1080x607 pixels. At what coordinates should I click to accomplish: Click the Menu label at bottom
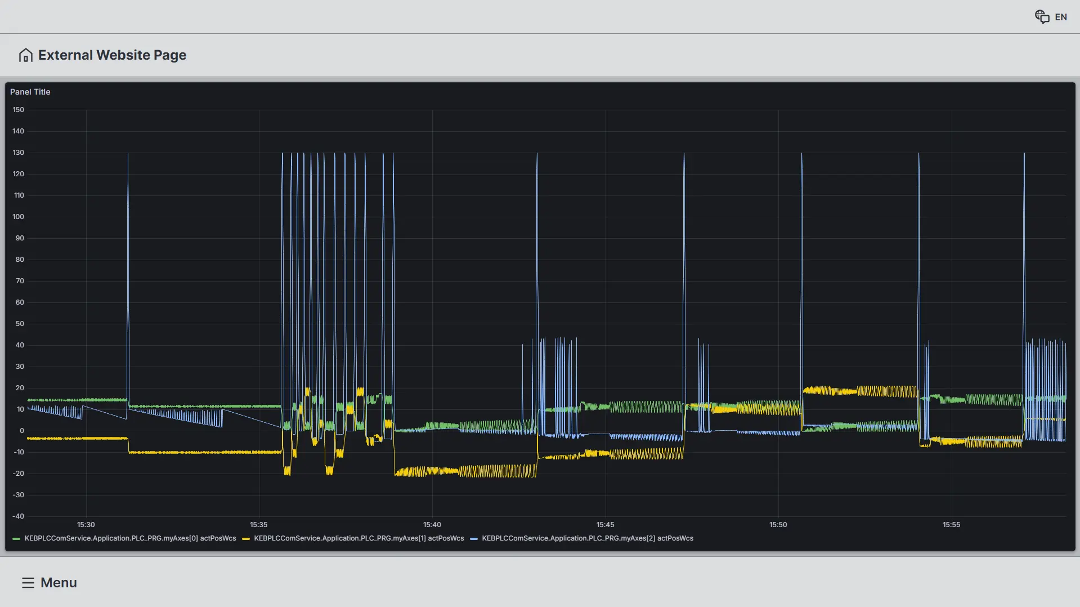pyautogui.click(x=59, y=583)
